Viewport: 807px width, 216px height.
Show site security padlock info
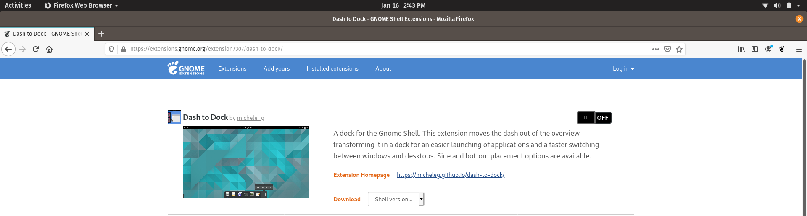pyautogui.click(x=124, y=49)
